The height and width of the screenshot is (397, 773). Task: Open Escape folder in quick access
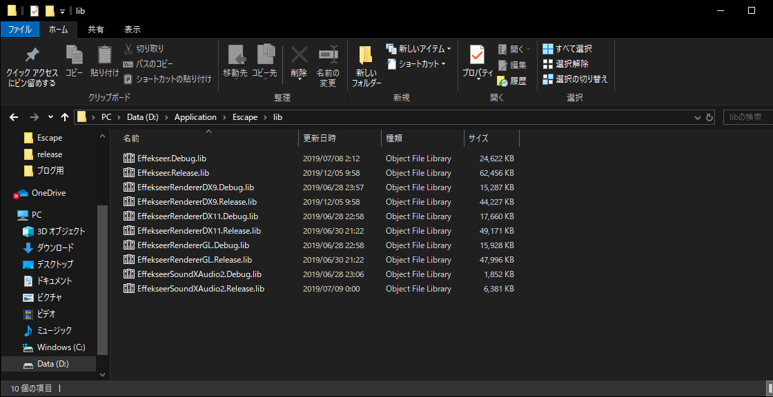[x=43, y=137]
